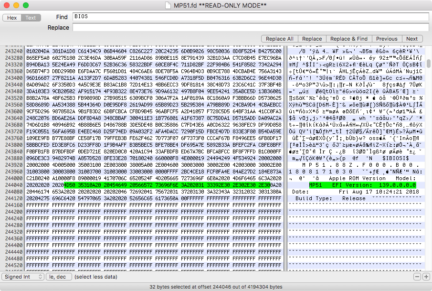Click hex group 20204275 in row 244120
The image size is (432, 291).
(x=38, y=198)
